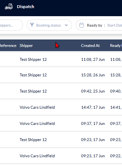Click the Reference column header
Image resolution: width=122 pixels, height=165 pixels.
tap(8, 46)
